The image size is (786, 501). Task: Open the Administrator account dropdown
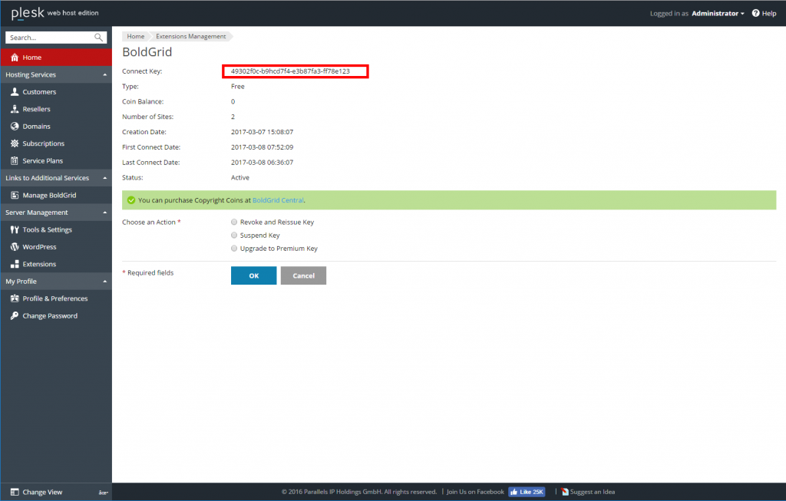[x=718, y=14]
